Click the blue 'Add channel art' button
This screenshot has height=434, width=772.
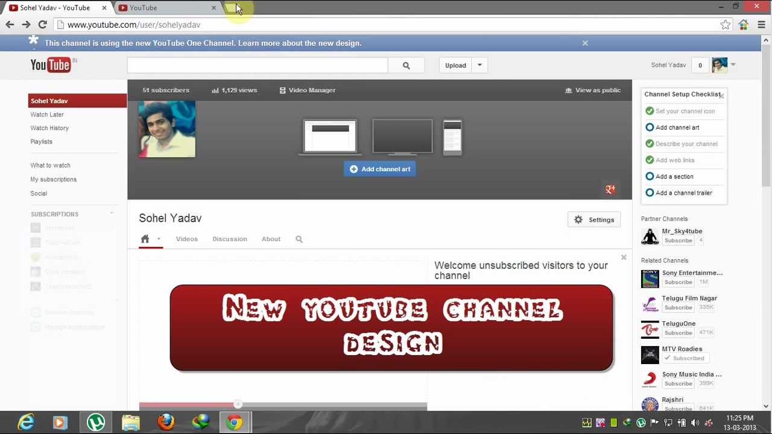click(x=379, y=169)
